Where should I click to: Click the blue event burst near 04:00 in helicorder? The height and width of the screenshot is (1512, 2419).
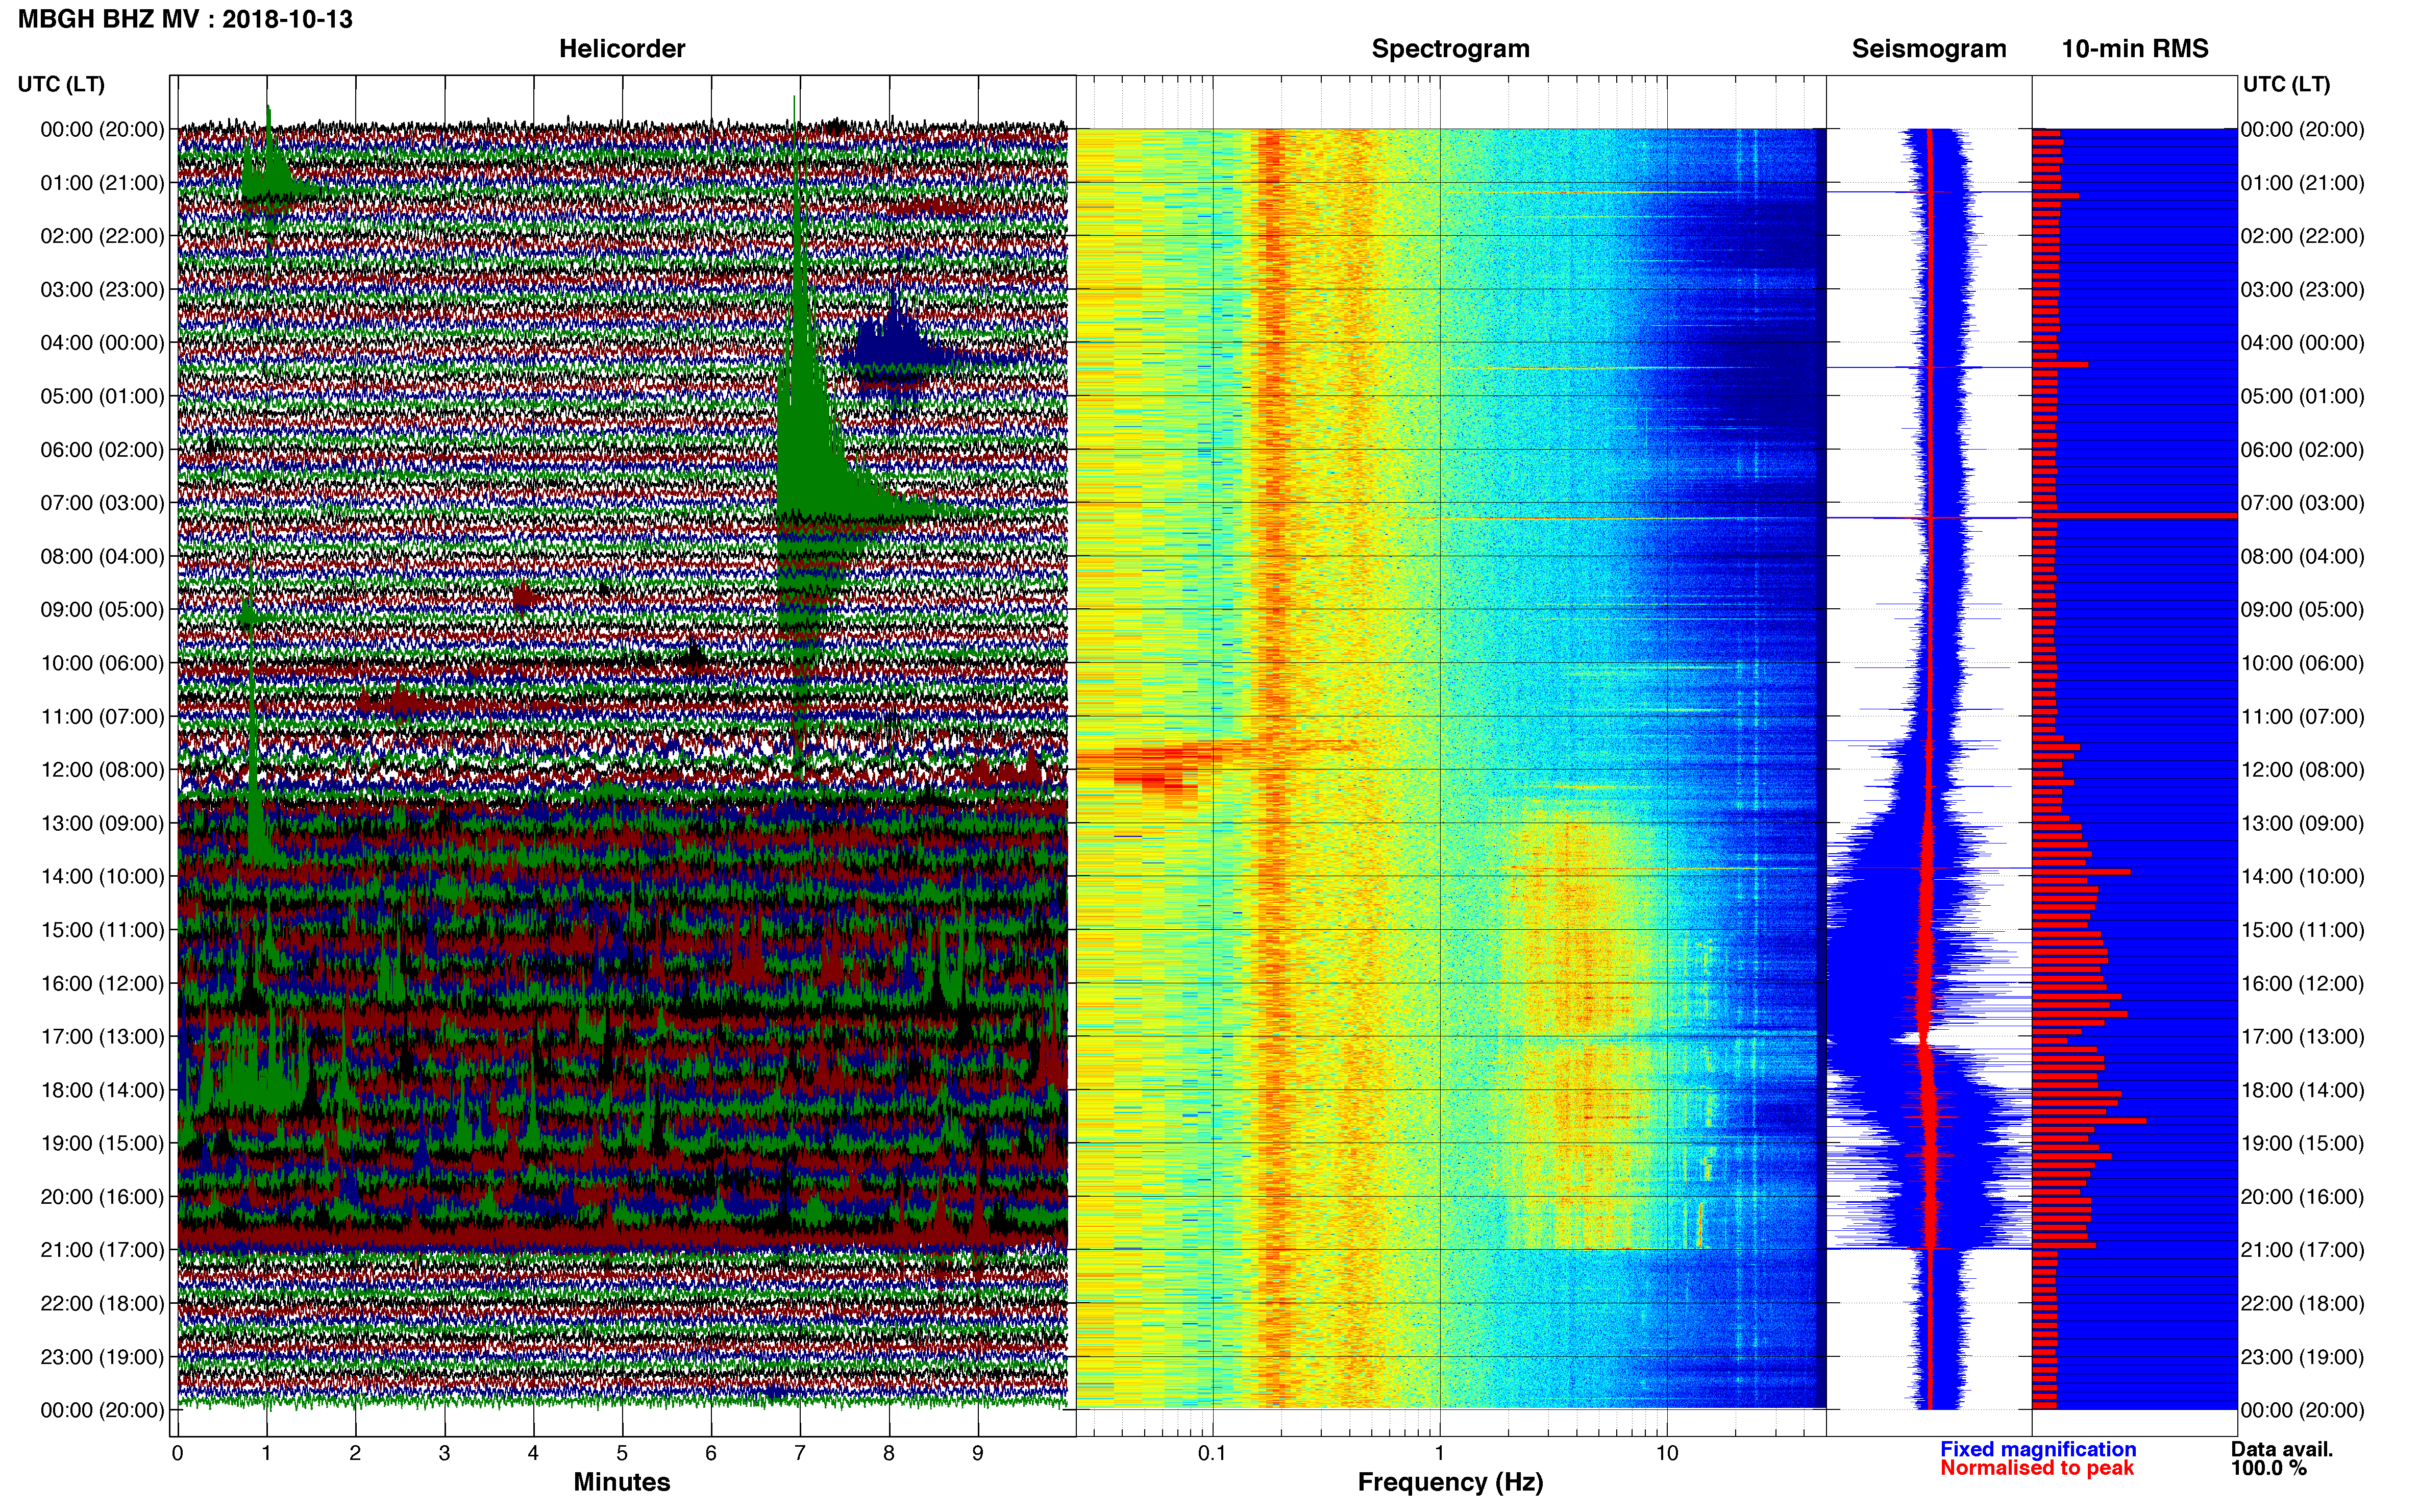click(x=895, y=345)
